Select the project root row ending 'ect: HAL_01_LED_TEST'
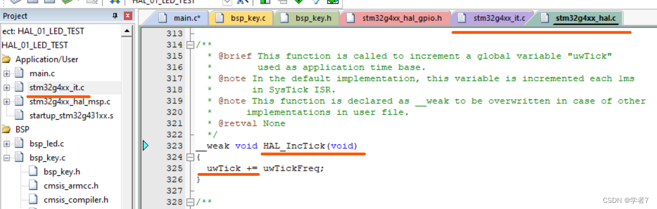The image size is (657, 209). 43,31
